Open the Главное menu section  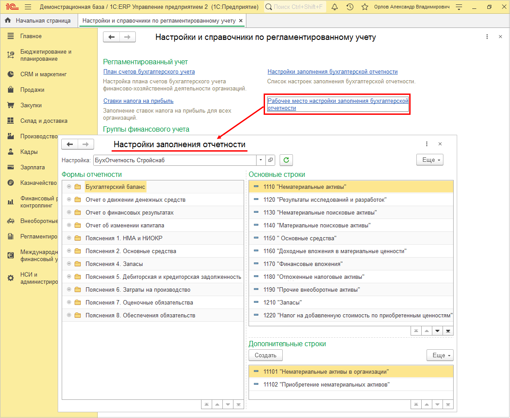[x=31, y=36]
